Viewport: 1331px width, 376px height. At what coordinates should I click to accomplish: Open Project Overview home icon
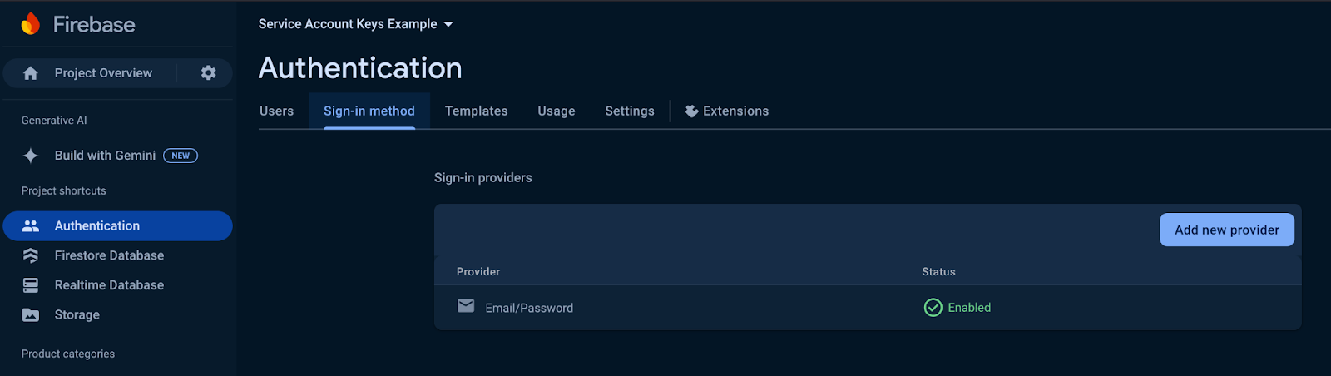tap(31, 73)
